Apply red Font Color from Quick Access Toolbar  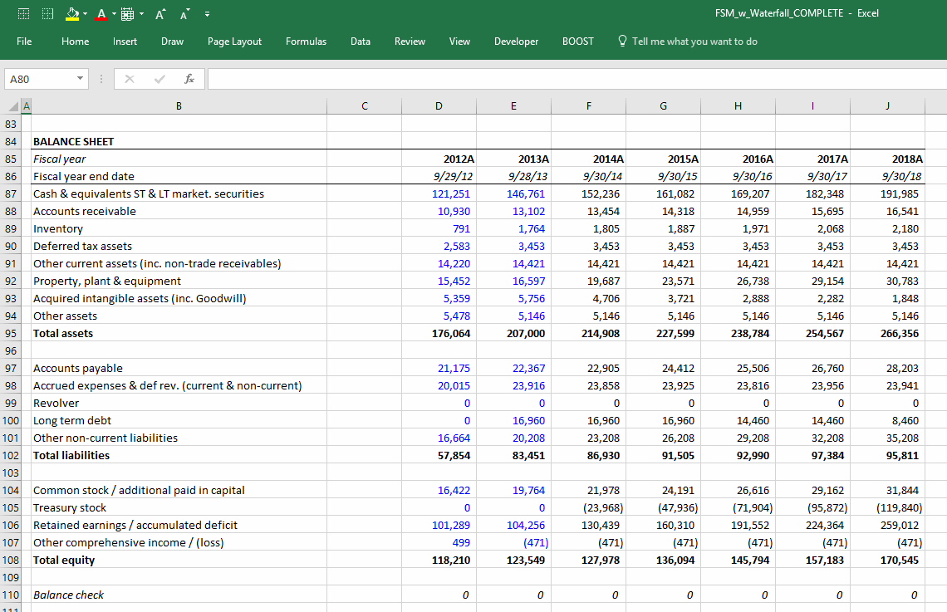pos(101,14)
